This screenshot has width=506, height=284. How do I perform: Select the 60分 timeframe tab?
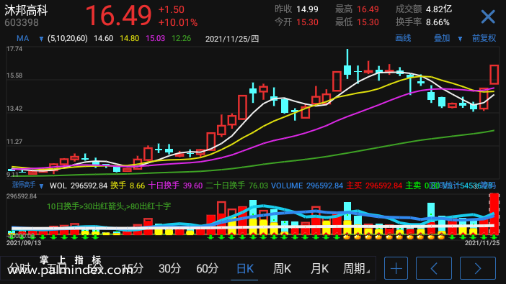point(207,268)
